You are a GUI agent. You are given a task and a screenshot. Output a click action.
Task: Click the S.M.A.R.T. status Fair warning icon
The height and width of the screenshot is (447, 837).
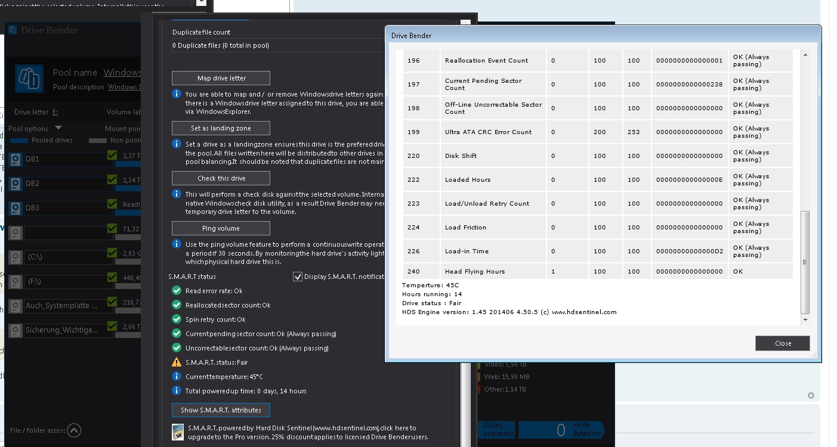point(177,362)
